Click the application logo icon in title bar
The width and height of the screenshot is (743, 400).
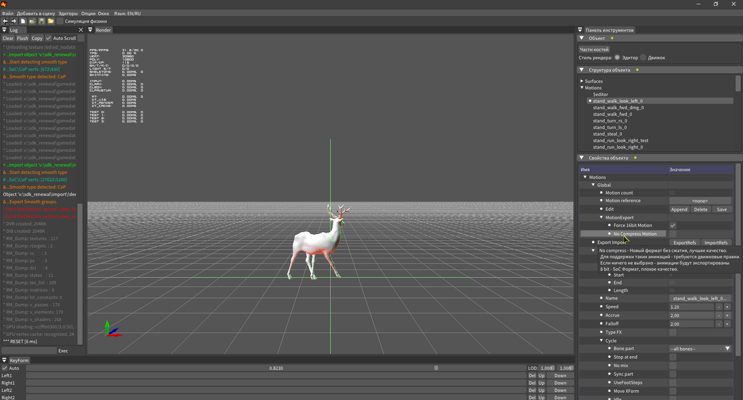(x=4, y=4)
